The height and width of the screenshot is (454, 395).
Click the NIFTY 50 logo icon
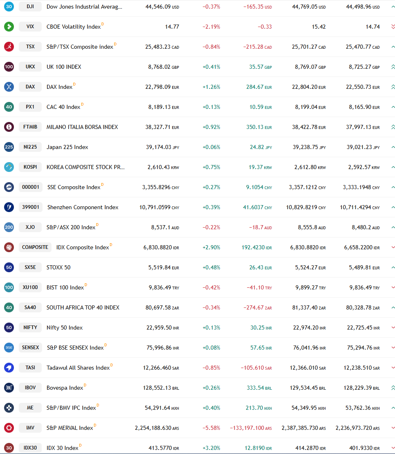tap(9, 327)
